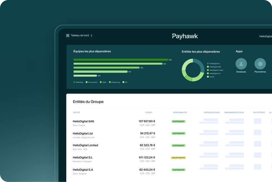Click the SUFFISANTE badge for HelloDigital Limited
This screenshot has height=182, width=272.
[x=178, y=146]
